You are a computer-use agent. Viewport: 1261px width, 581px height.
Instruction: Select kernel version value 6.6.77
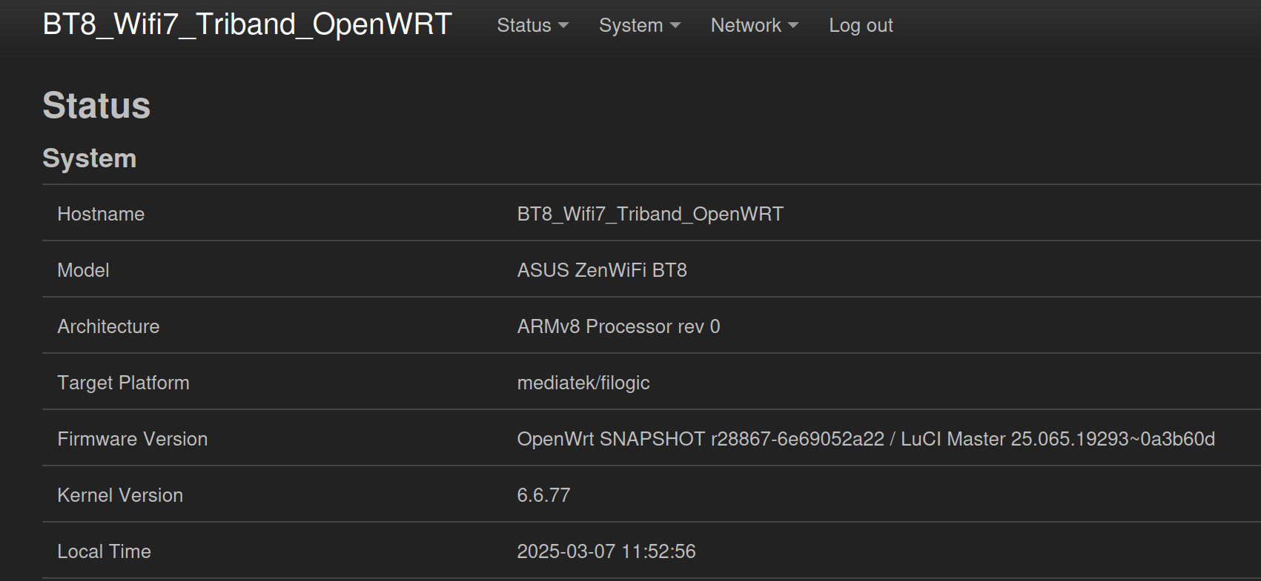click(543, 495)
